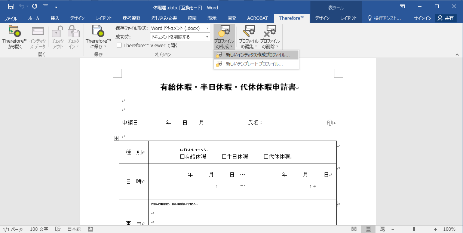Viewport: 463px width, 233px height.
Task: Switch to the 校閲 tab
Action: coord(192,18)
